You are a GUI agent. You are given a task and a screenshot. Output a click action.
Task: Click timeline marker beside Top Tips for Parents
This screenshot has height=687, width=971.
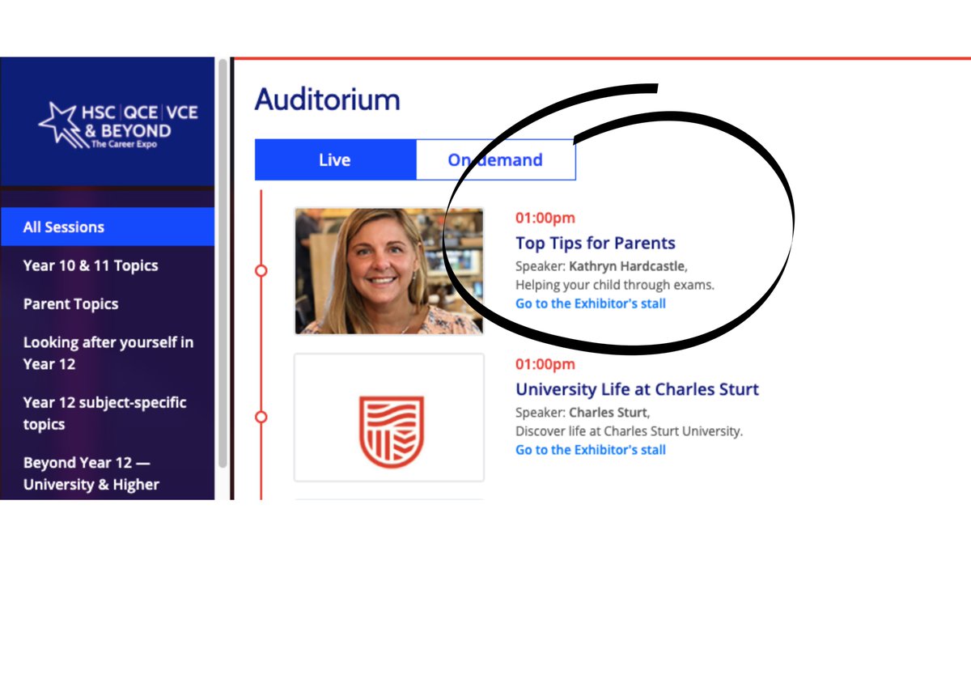pyautogui.click(x=261, y=271)
